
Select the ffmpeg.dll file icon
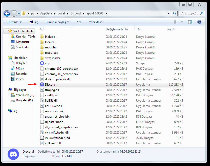pos(42,90)
